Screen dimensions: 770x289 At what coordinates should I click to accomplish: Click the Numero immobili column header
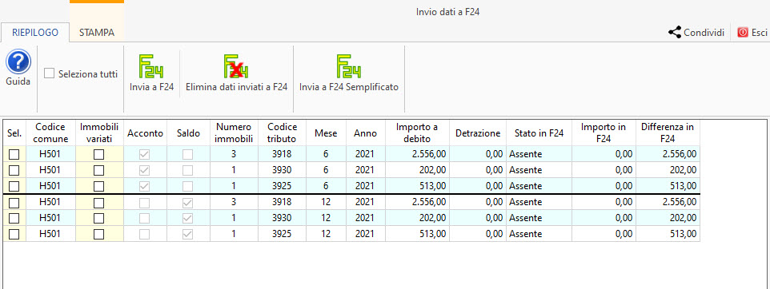click(235, 133)
